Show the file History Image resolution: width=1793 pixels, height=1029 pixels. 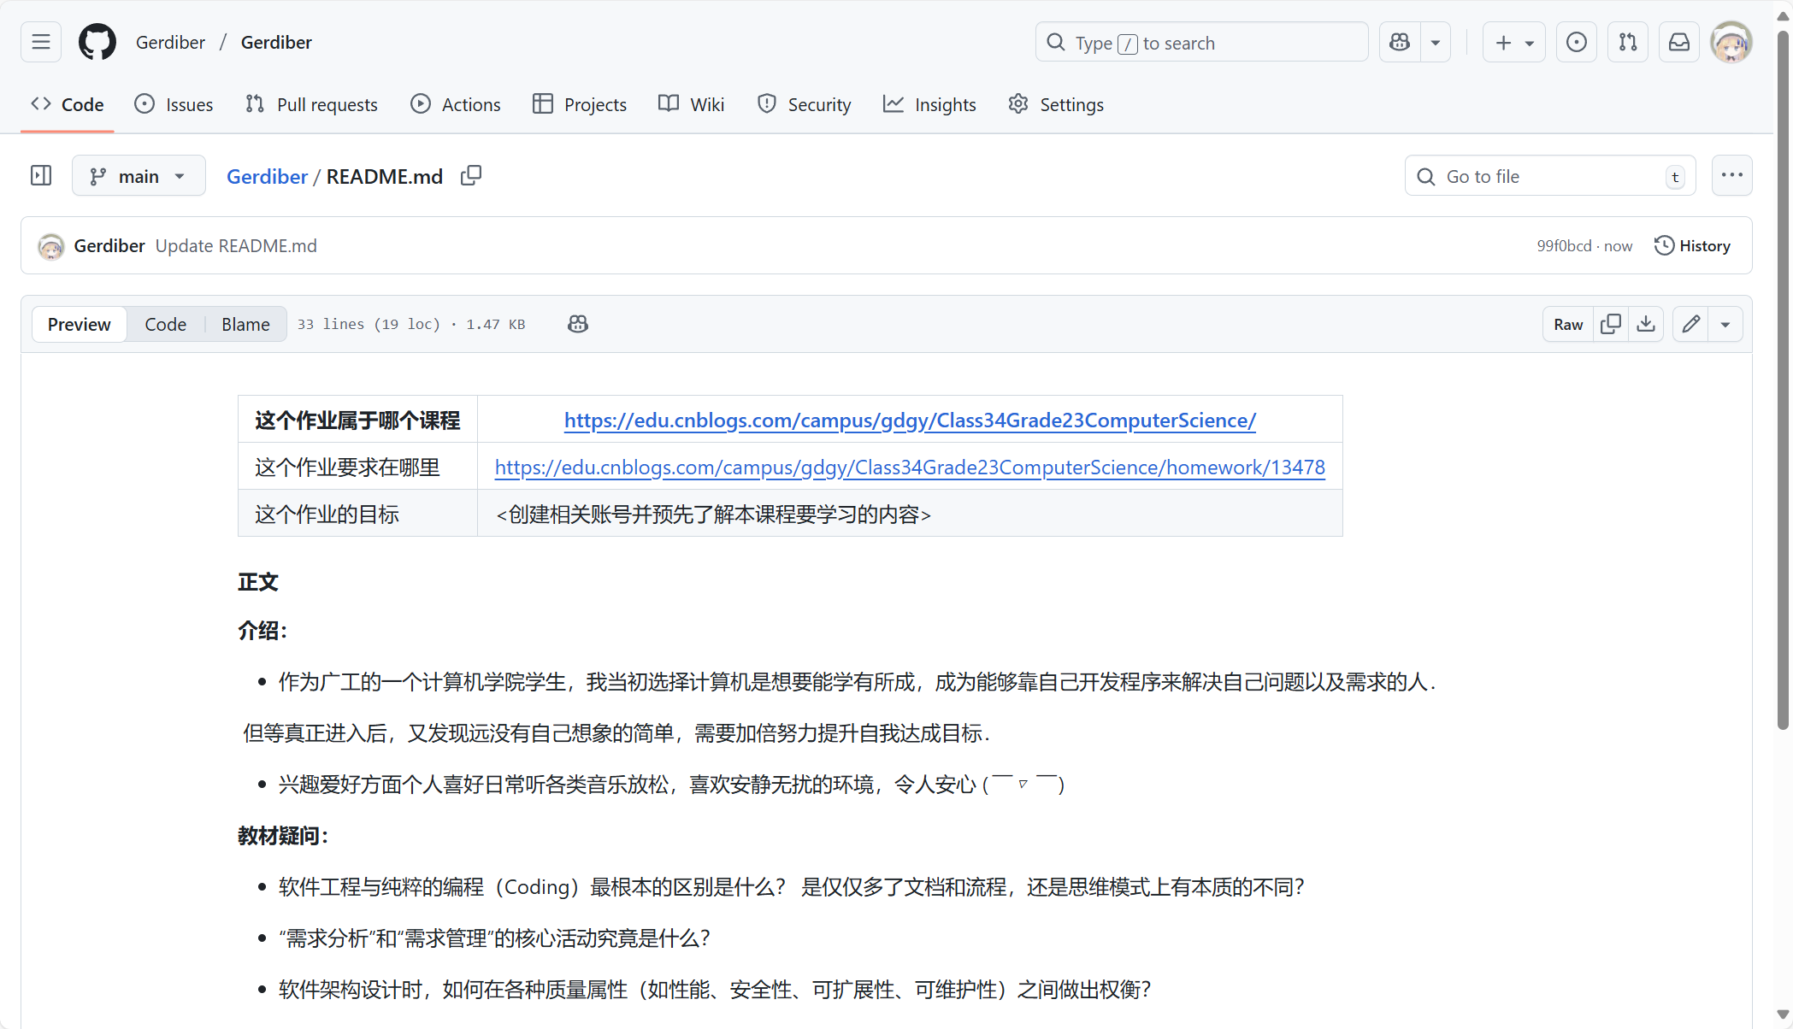click(x=1692, y=245)
